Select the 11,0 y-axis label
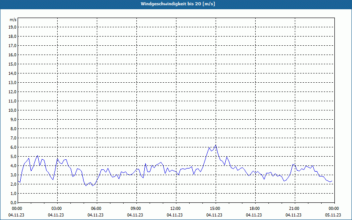This screenshot has width=352, height=220. [x=13, y=101]
